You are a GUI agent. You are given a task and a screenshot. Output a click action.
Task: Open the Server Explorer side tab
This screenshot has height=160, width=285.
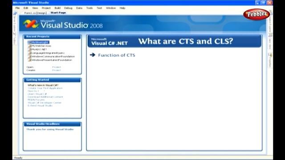coord(15,21)
